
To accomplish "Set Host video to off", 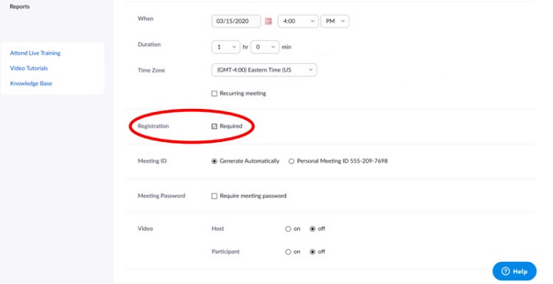I will click(313, 229).
